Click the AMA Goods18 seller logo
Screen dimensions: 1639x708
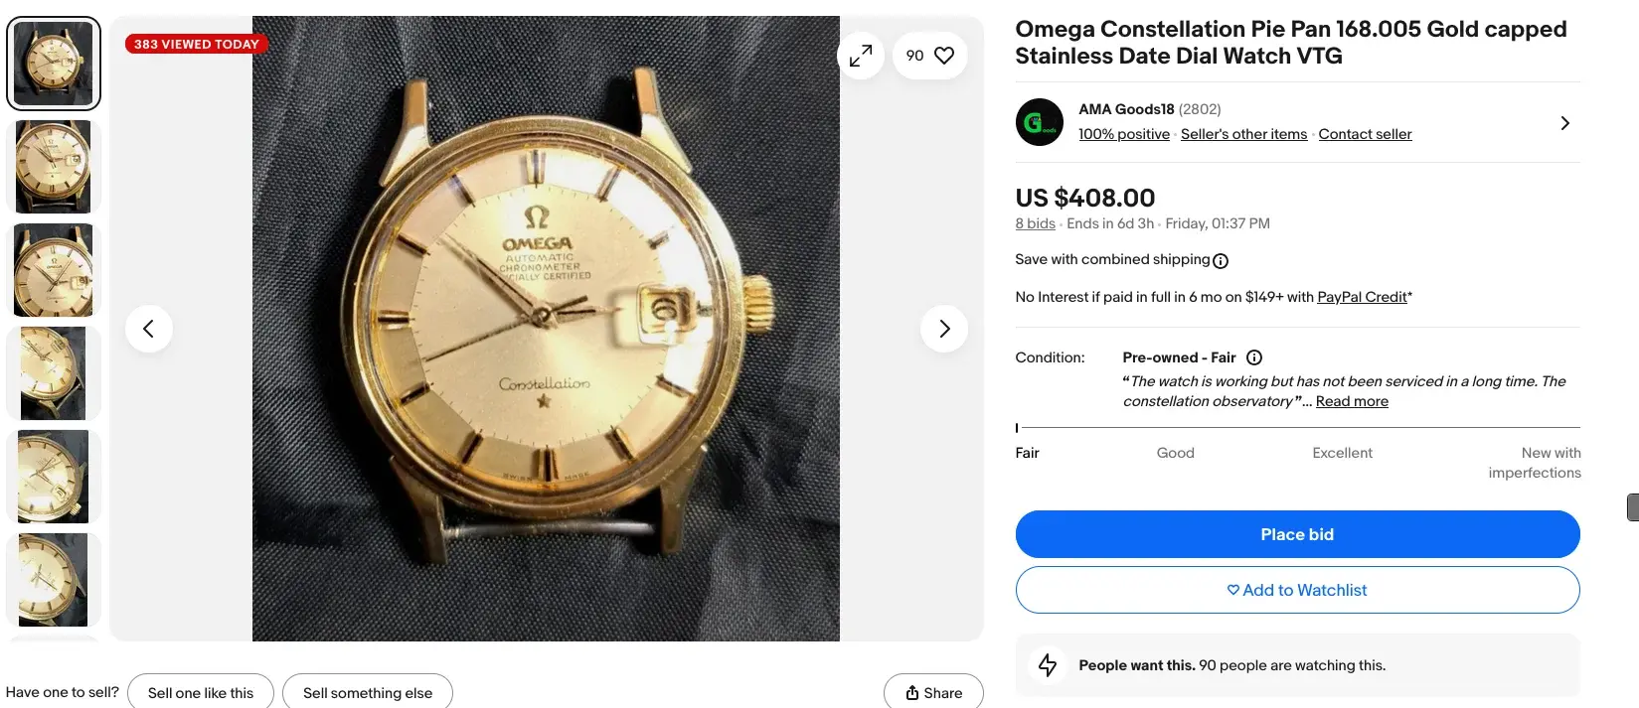click(1039, 123)
